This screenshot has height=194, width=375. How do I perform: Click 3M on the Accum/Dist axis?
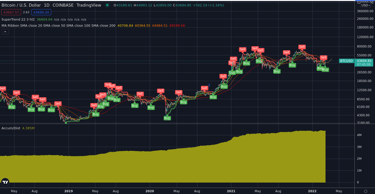(x=359, y=147)
